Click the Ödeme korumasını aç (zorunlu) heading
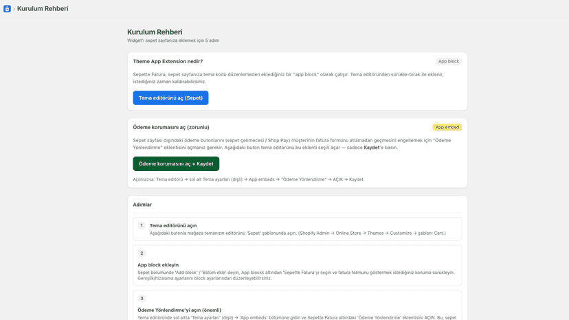Image resolution: width=569 pixels, height=320 pixels. [x=171, y=127]
